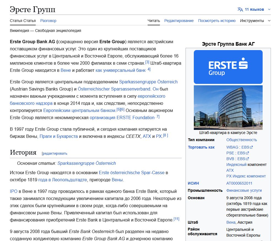272x241 pixels.
Task: Select the Читать tab
Action: [154, 21]
